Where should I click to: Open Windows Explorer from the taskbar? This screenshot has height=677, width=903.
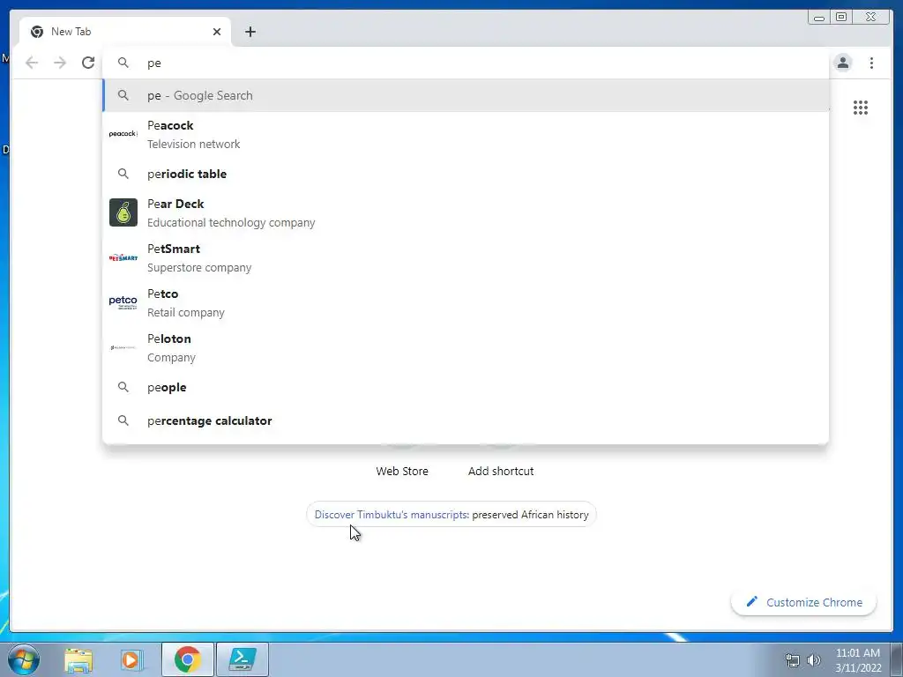point(78,660)
